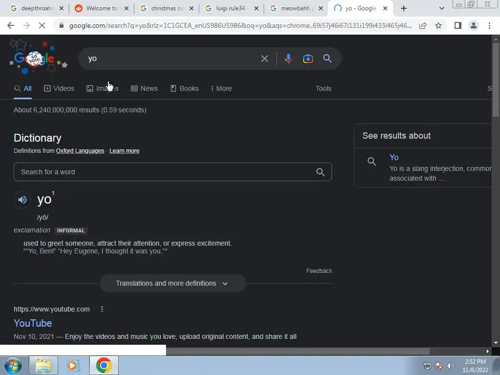Screen dimensions: 500x375
Task: Click the magnifier icon beside the Yo result
Action: pyautogui.click(x=372, y=161)
